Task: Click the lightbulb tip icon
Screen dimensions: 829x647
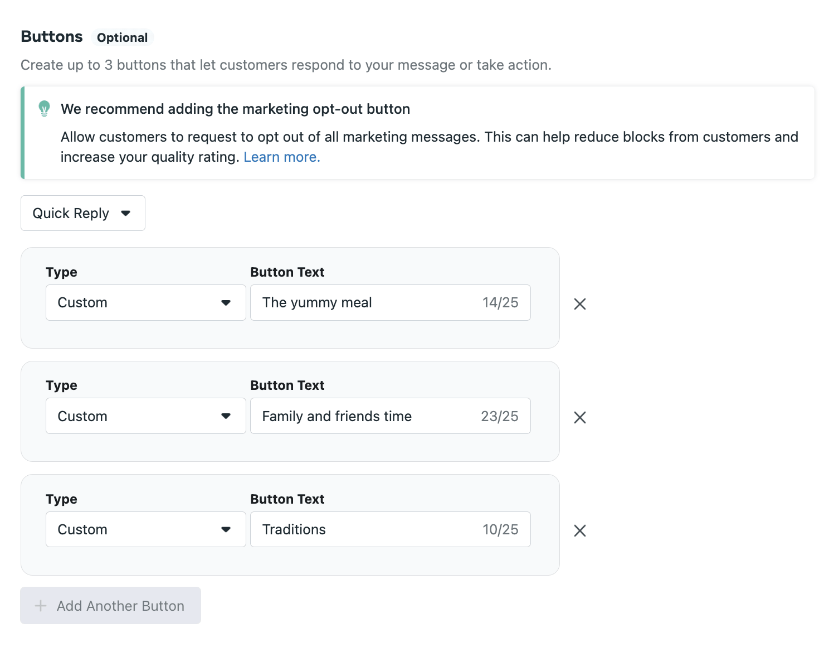Action: click(x=44, y=108)
